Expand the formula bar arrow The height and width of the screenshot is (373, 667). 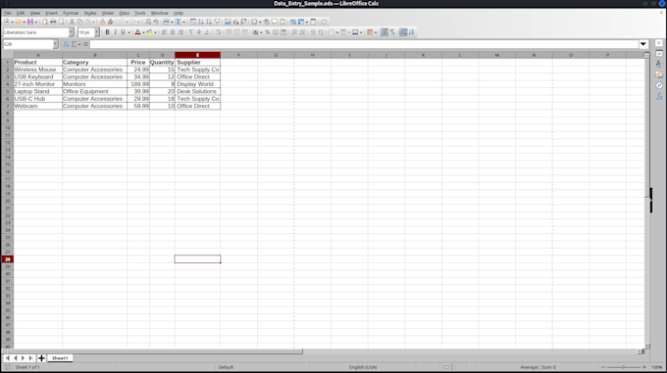pyautogui.click(x=643, y=44)
